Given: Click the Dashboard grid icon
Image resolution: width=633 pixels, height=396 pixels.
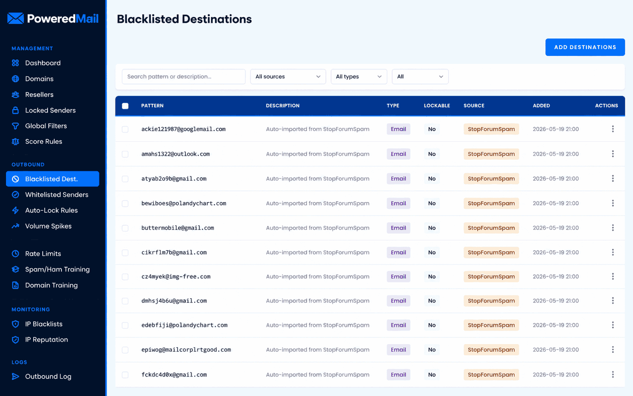Looking at the screenshot, I should tap(16, 63).
